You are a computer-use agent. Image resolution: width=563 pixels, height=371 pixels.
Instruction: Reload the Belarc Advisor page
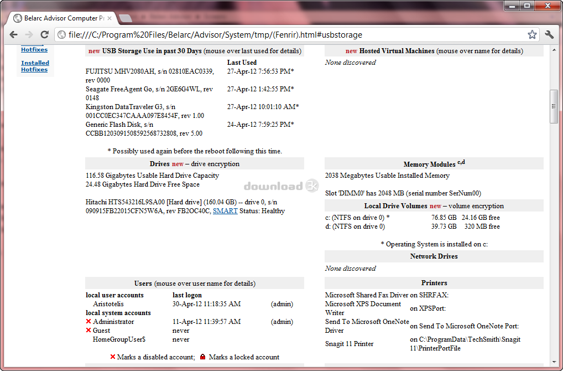coord(45,34)
